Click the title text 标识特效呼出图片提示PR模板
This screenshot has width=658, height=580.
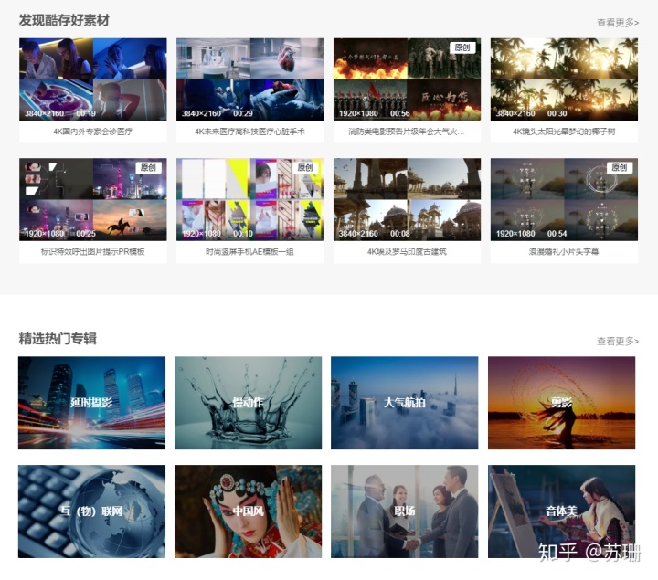click(92, 251)
